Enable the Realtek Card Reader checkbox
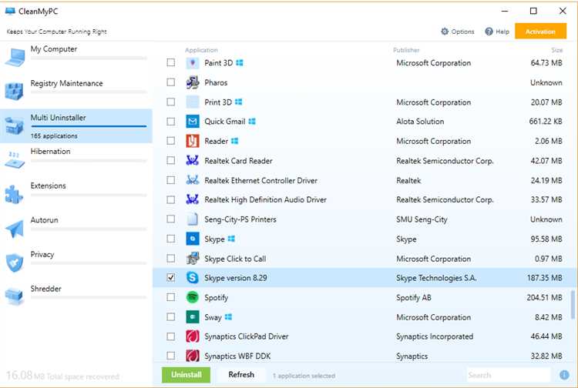 click(x=170, y=160)
